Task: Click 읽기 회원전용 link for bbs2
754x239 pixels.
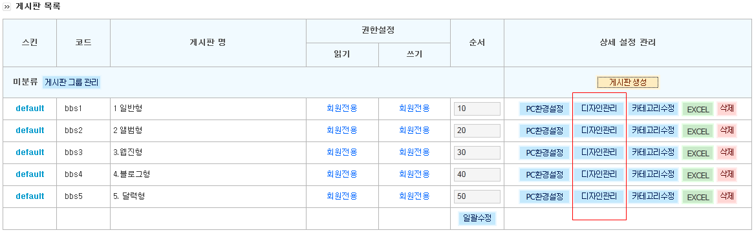Action: click(342, 130)
